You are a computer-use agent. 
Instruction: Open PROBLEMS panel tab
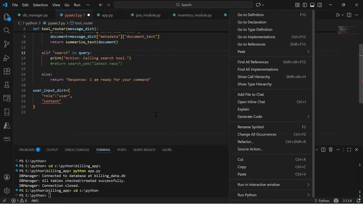coord(29,150)
